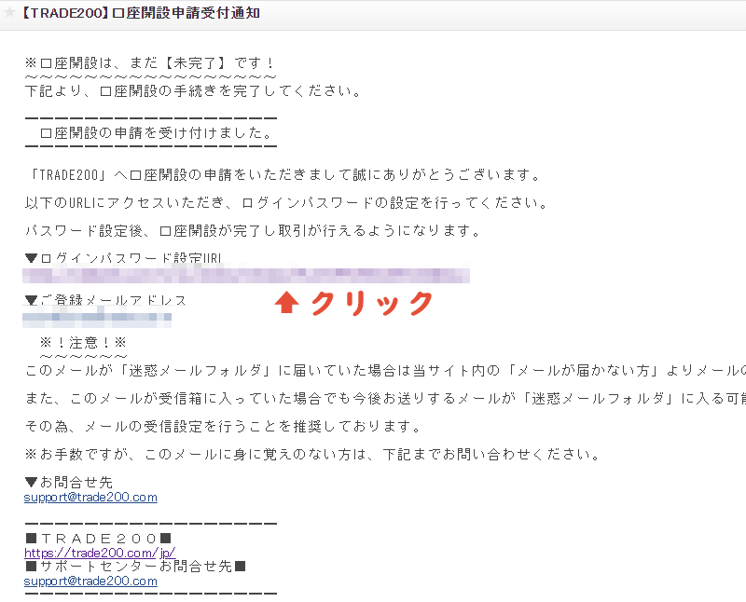This screenshot has width=746, height=602.
Task: Click the ※！注意！※ heading
Action: tap(83, 342)
